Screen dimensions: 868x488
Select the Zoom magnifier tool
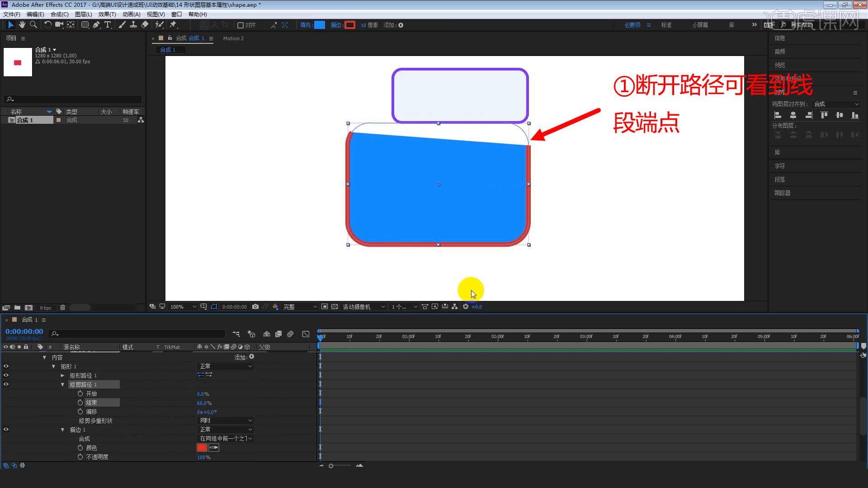tap(33, 25)
